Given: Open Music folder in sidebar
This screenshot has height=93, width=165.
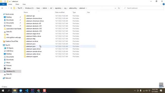Looking at the screenshot, I should coord(8,63).
